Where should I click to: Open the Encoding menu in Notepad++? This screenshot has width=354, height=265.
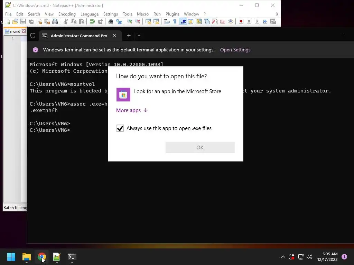pos(67,14)
